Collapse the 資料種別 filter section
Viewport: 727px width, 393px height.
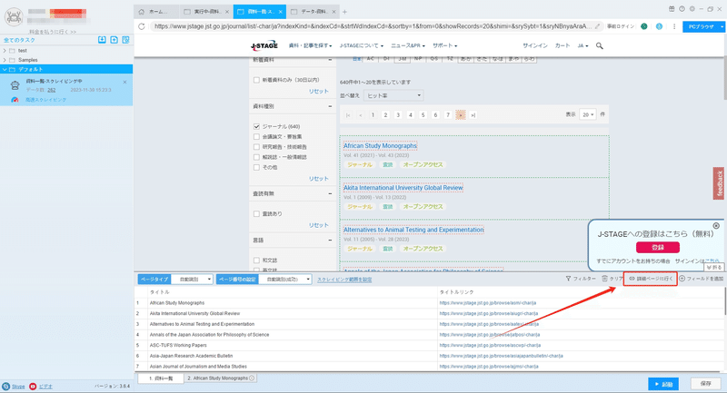pyautogui.click(x=330, y=106)
